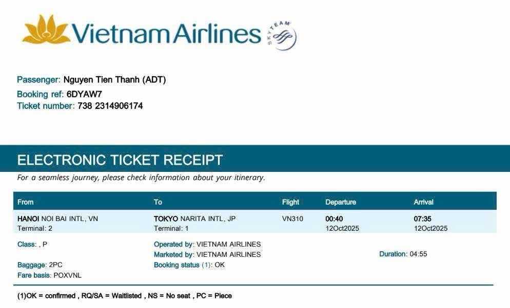Click booking reference 6DYAW7
This screenshot has height=308, width=510.
pyautogui.click(x=84, y=94)
